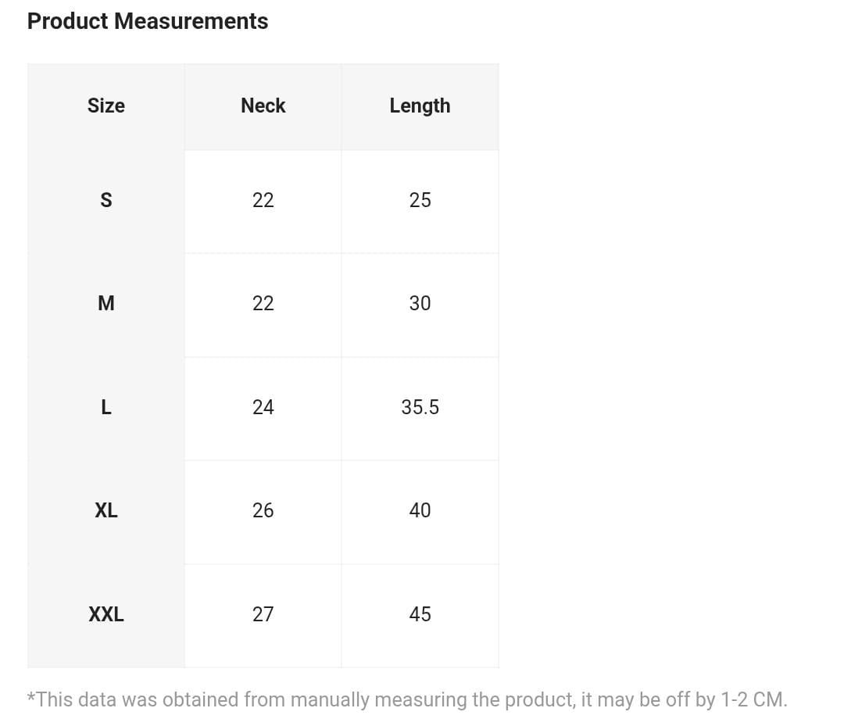
Task: Select the Neck column header
Action: (x=263, y=106)
